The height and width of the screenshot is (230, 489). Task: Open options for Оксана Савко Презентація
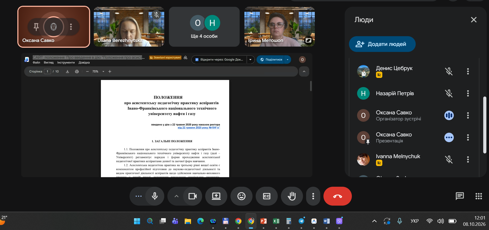click(x=468, y=137)
